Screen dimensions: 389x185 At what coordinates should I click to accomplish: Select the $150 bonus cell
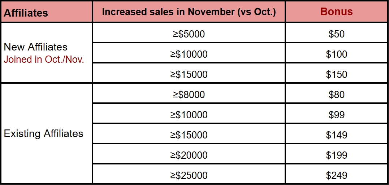click(337, 73)
